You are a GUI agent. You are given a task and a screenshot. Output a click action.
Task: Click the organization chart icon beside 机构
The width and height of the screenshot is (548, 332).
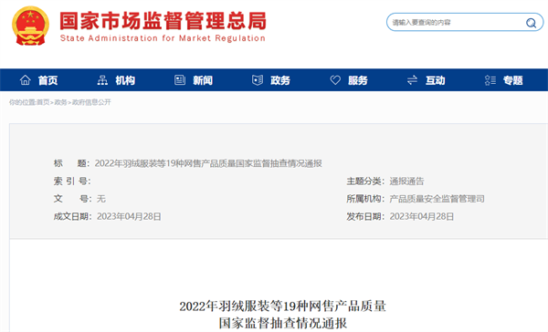(x=102, y=80)
